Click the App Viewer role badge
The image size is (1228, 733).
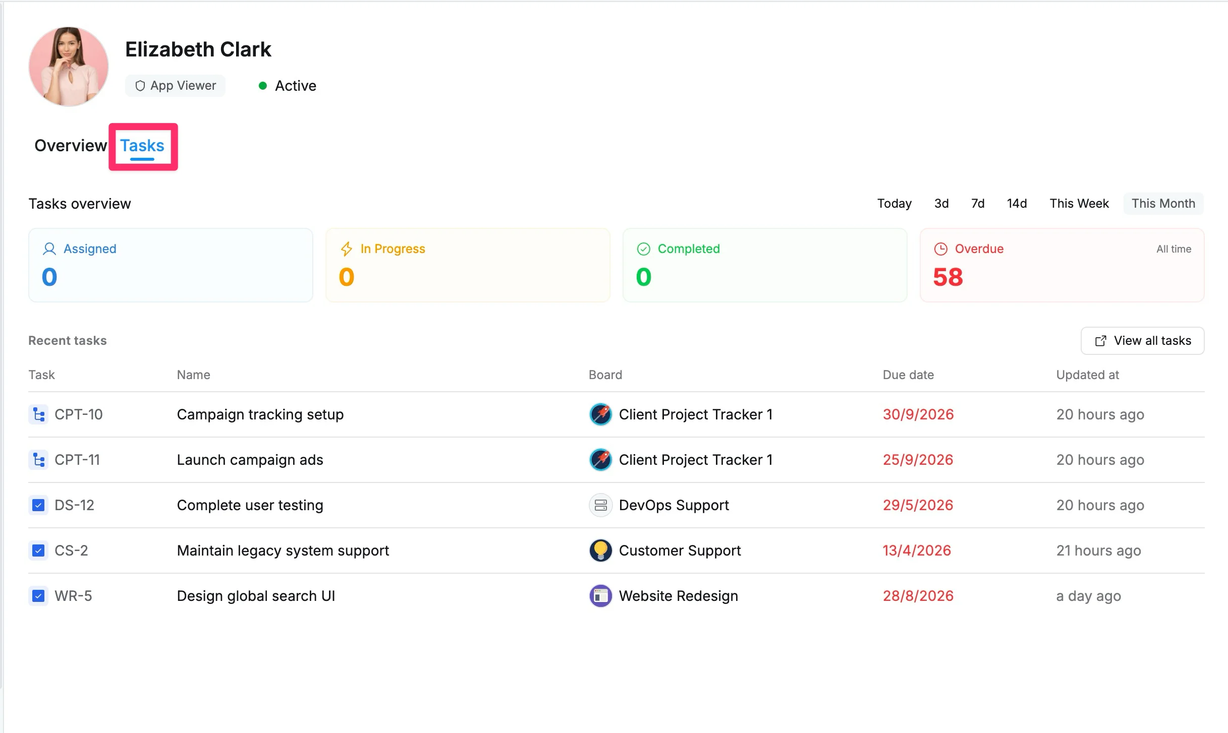click(175, 86)
